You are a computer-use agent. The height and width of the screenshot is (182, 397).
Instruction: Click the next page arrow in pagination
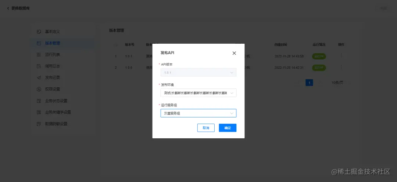coord(320,83)
